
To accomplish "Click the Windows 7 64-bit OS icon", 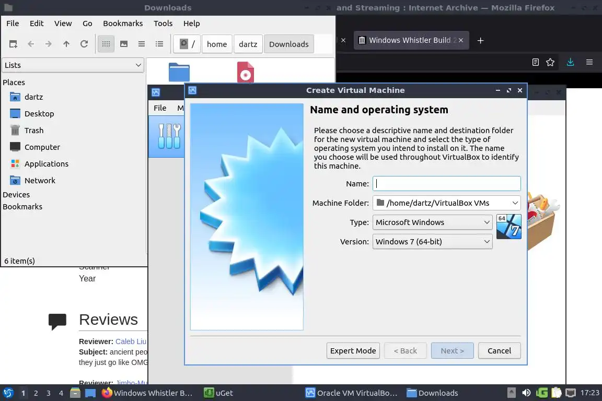I will coord(508,227).
